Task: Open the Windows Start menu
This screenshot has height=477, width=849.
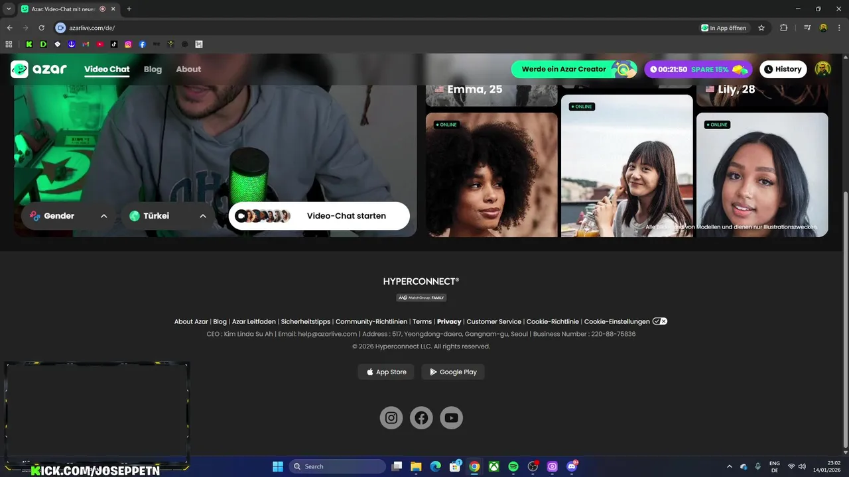Action: (278, 466)
